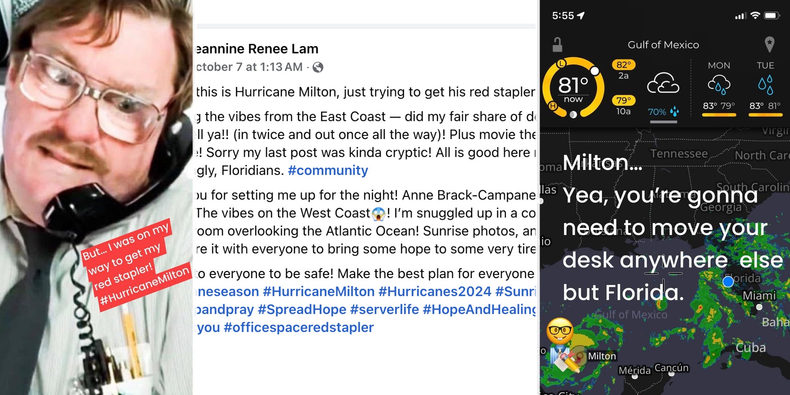Image resolution: width=790 pixels, height=395 pixels.
Task: Tap the Miami city marker on map
Action: [x=759, y=307]
